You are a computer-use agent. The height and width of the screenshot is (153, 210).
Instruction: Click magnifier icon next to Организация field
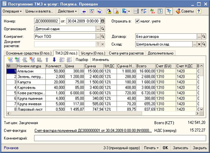103,29
